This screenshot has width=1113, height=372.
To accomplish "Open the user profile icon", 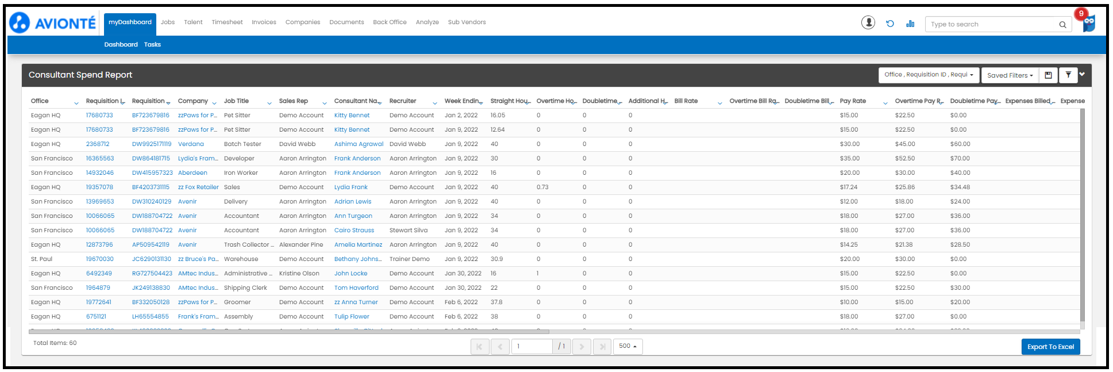I will (868, 22).
